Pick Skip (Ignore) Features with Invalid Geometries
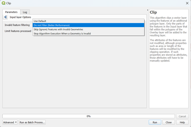This screenshot has height=127, width=191. coord(58,29)
